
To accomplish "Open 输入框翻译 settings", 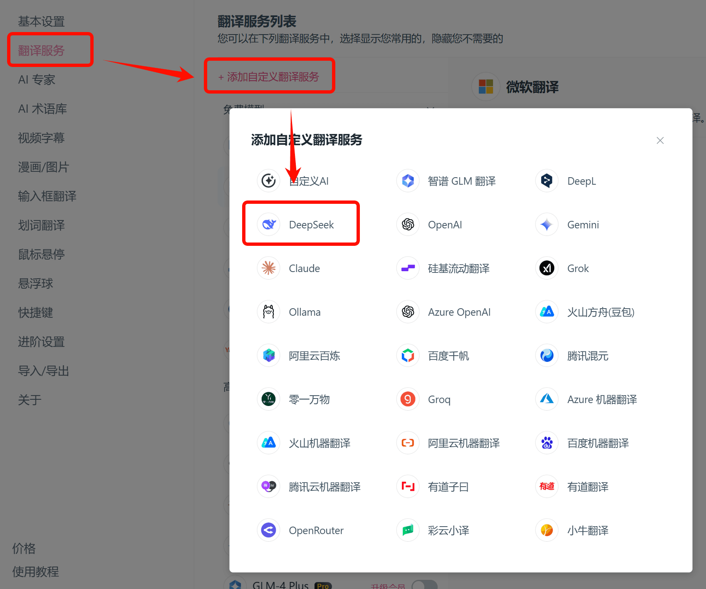I will point(47,196).
